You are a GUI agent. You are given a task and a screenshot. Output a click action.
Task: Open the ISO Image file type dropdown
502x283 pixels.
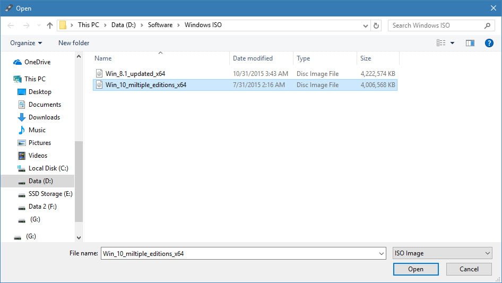(x=442, y=253)
